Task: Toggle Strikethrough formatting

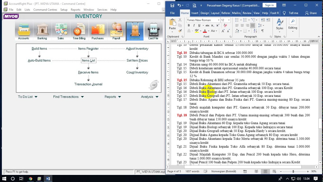Action: click(x=207, y=26)
